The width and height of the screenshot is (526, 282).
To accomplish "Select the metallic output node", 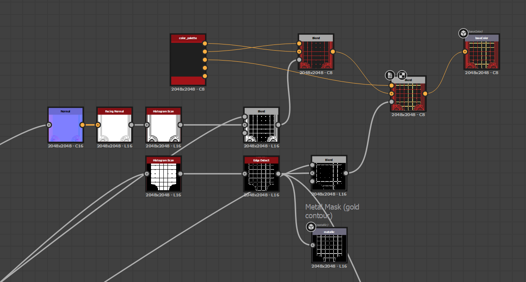I will [329, 248].
